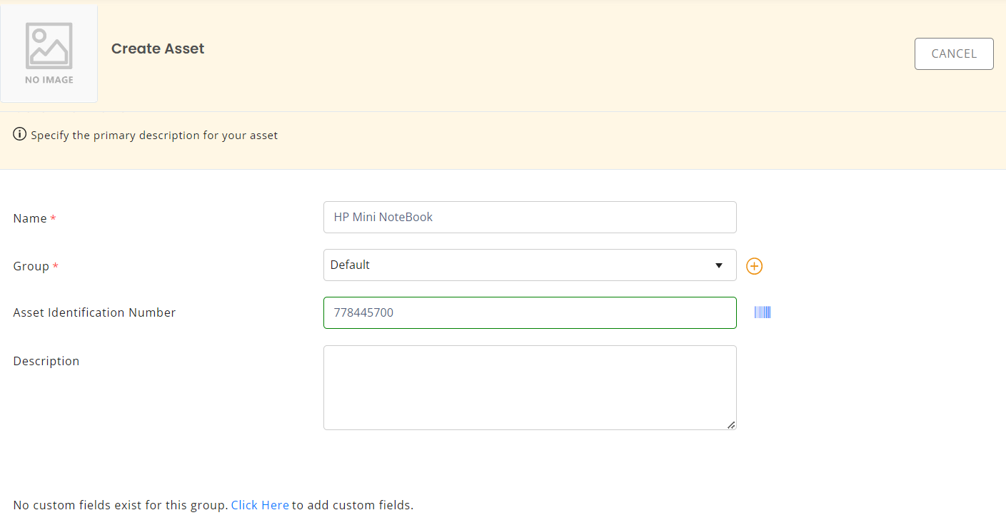Click the Create Asset heading
This screenshot has width=1006, height=525.
(158, 49)
